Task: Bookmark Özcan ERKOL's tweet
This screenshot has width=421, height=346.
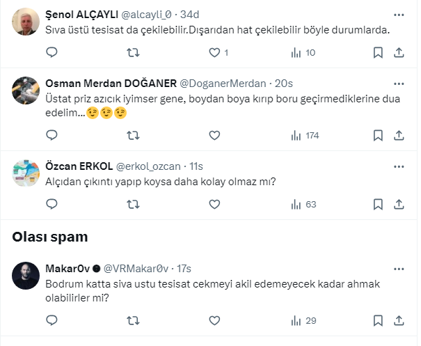Action: [x=378, y=204]
